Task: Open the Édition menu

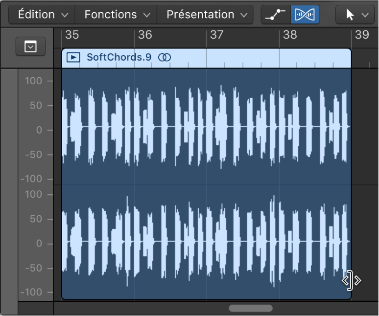Action: (x=43, y=15)
